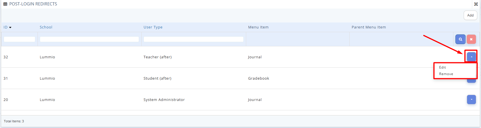Sort by School column header
481x128 pixels.
click(x=46, y=27)
